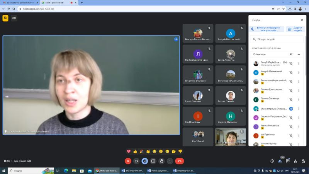Screen dimensions: 309x174
Task: Send the laughing face reaction
Action: [x=154, y=151]
